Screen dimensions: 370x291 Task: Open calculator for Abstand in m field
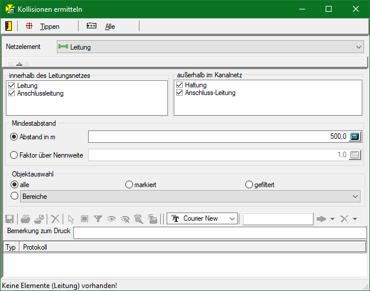coord(355,137)
